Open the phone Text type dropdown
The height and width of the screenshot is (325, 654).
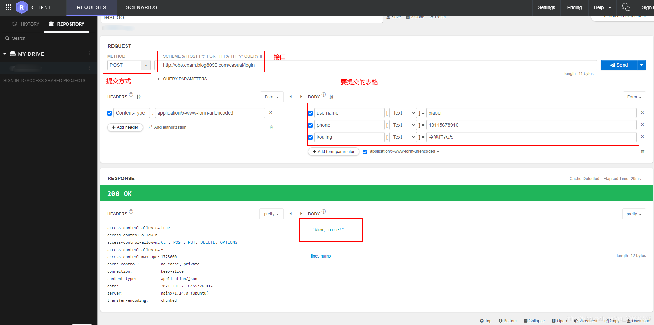(x=403, y=125)
